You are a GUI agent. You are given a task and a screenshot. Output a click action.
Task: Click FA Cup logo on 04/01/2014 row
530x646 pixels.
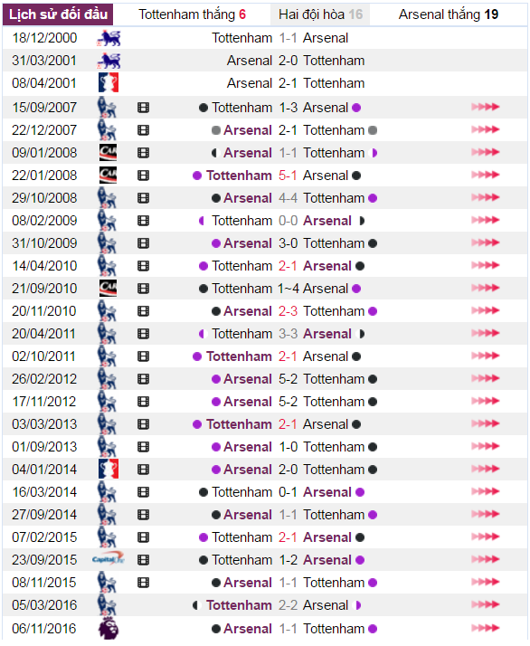109,470
